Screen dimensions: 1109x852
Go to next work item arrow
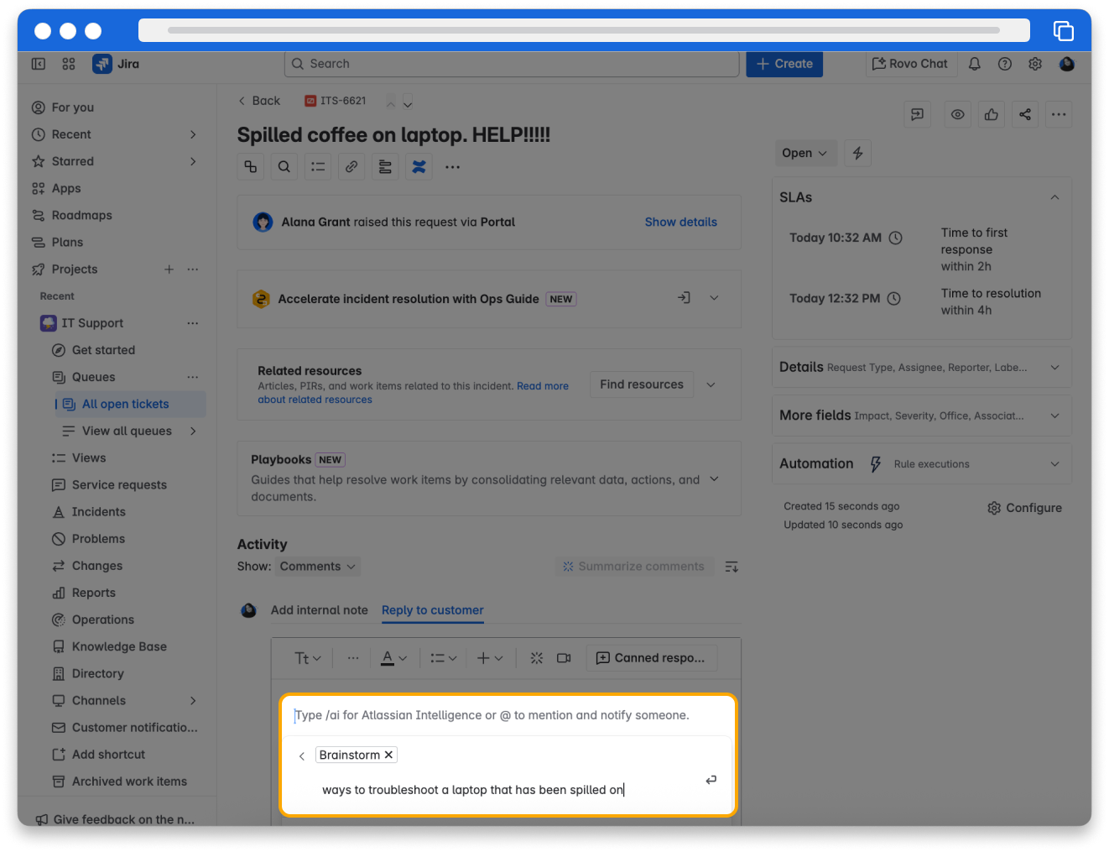pos(408,102)
